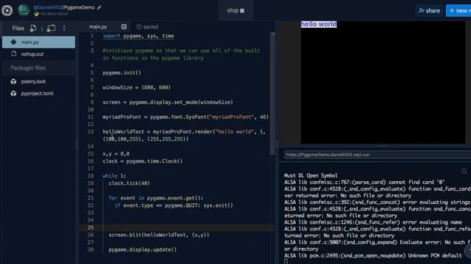The image size is (471, 264).
Task: Click the editor vertical scrollbar
Action: pos(273,93)
